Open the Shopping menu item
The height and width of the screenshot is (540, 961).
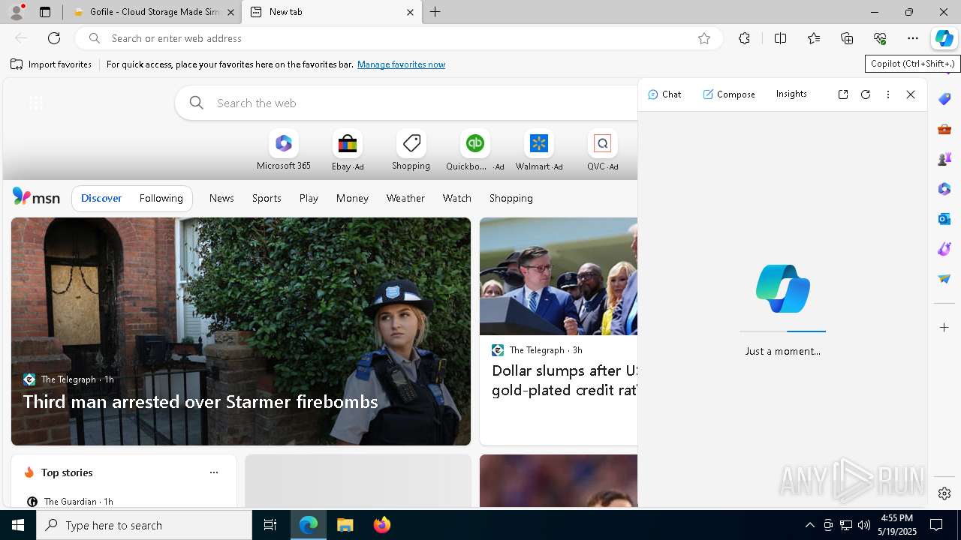511,198
